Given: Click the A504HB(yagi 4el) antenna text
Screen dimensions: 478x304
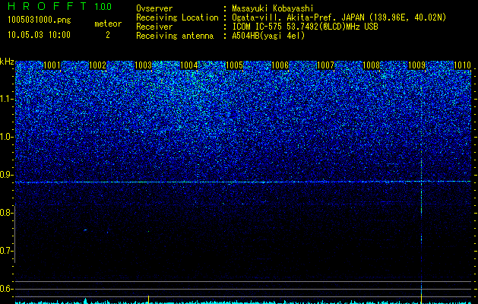Looking at the screenshot, I should click(x=268, y=36).
